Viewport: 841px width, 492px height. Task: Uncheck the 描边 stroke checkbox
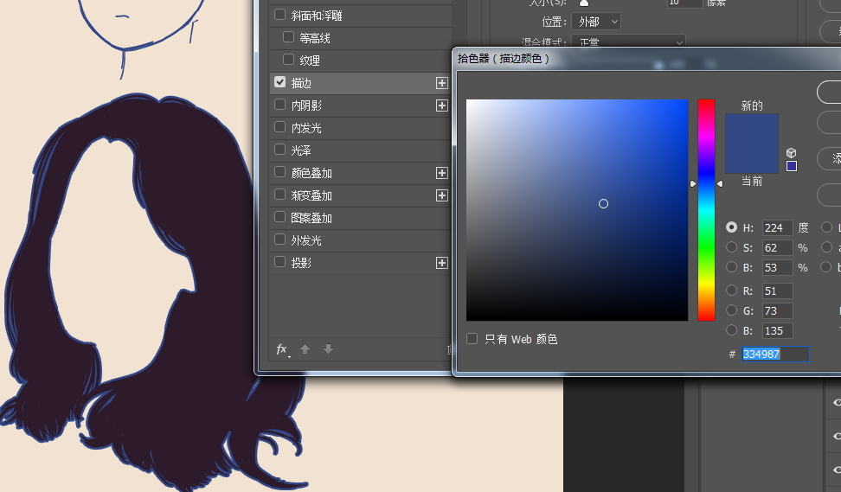pyautogui.click(x=279, y=82)
